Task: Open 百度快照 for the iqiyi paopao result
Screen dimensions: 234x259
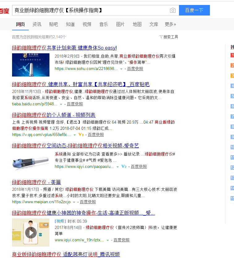Action: pos(139,167)
